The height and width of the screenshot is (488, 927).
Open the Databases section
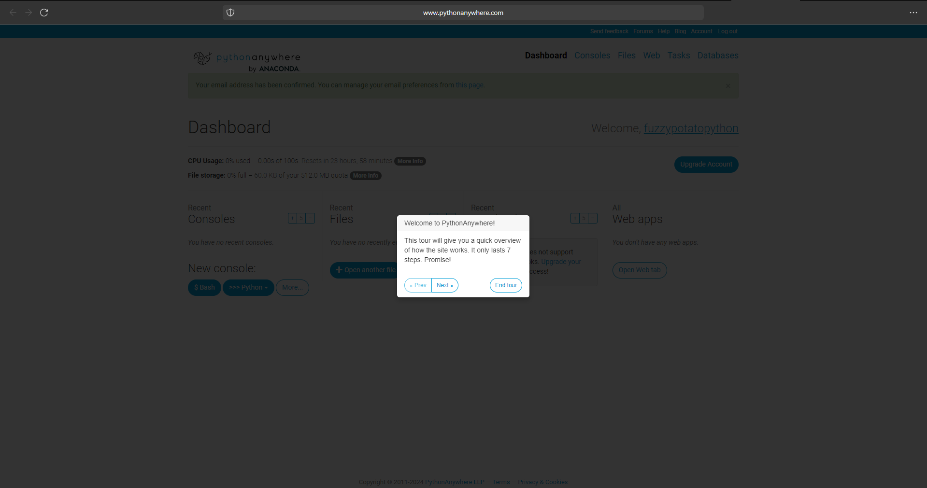pyautogui.click(x=717, y=56)
